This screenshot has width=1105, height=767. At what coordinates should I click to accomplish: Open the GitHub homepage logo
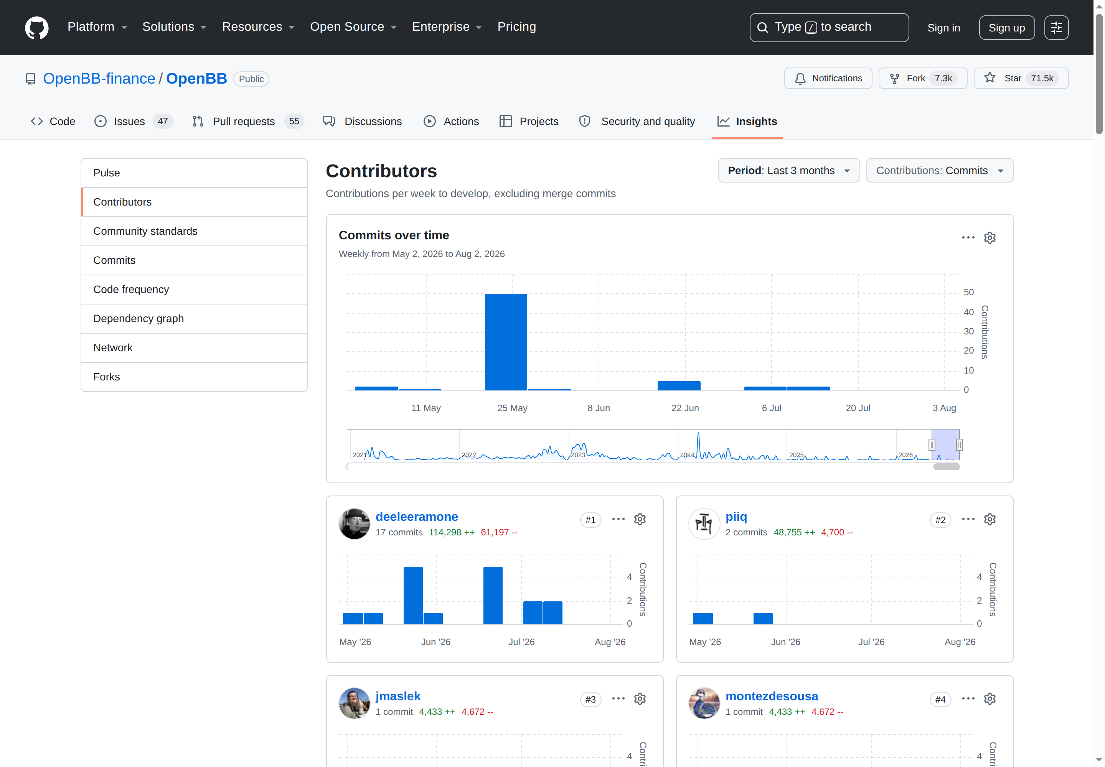point(36,27)
